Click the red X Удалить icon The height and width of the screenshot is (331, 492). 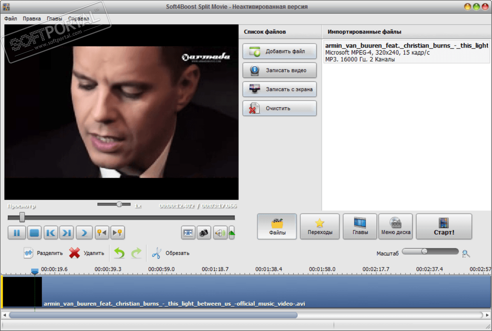coord(74,253)
